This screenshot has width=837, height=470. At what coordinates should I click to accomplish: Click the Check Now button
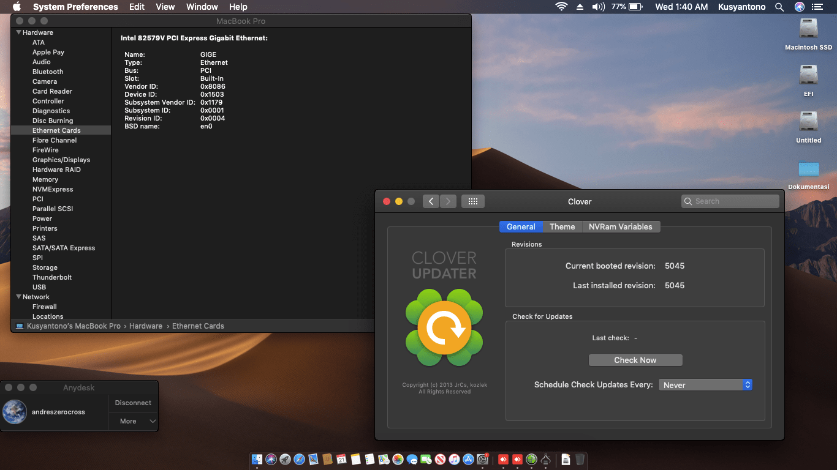click(635, 360)
